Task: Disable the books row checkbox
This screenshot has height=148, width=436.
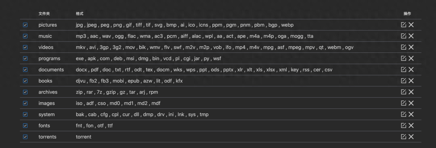Action: pos(25,81)
